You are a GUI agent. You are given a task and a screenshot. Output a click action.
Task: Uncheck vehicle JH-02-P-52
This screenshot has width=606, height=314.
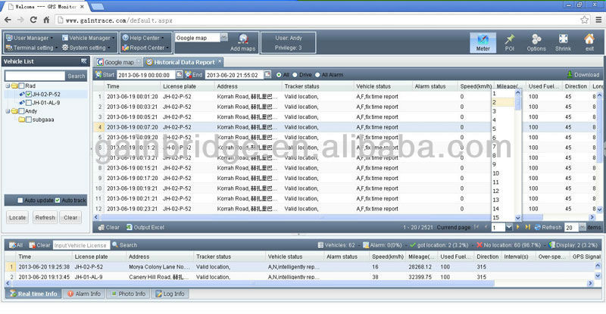click(x=29, y=95)
